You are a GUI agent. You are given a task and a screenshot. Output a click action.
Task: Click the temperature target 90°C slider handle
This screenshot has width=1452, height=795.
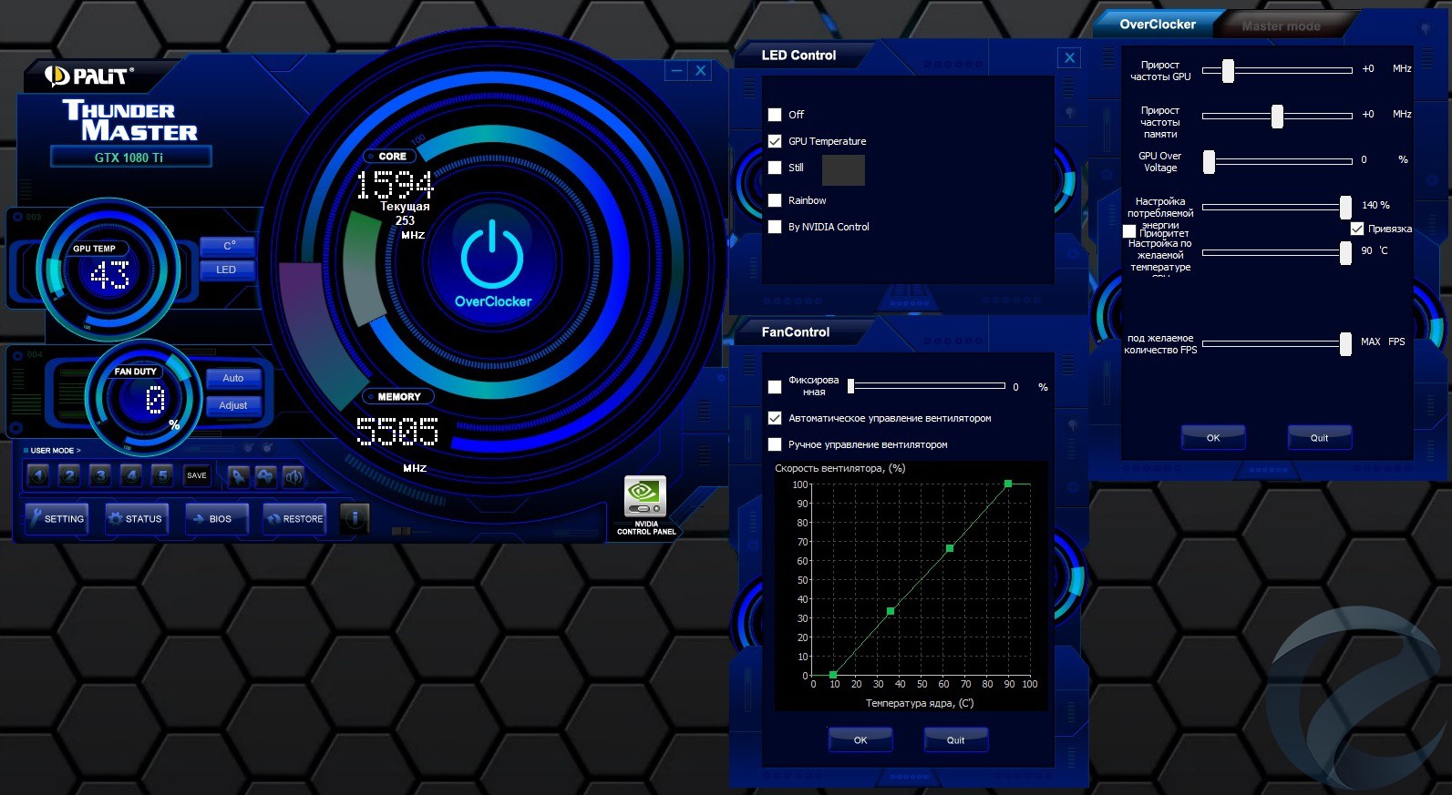(x=1345, y=252)
